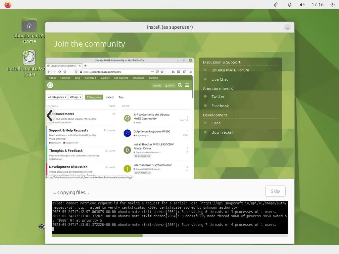Open the Thoughts & Feedback category
This screenshot has width=339, height=254.
(66, 150)
